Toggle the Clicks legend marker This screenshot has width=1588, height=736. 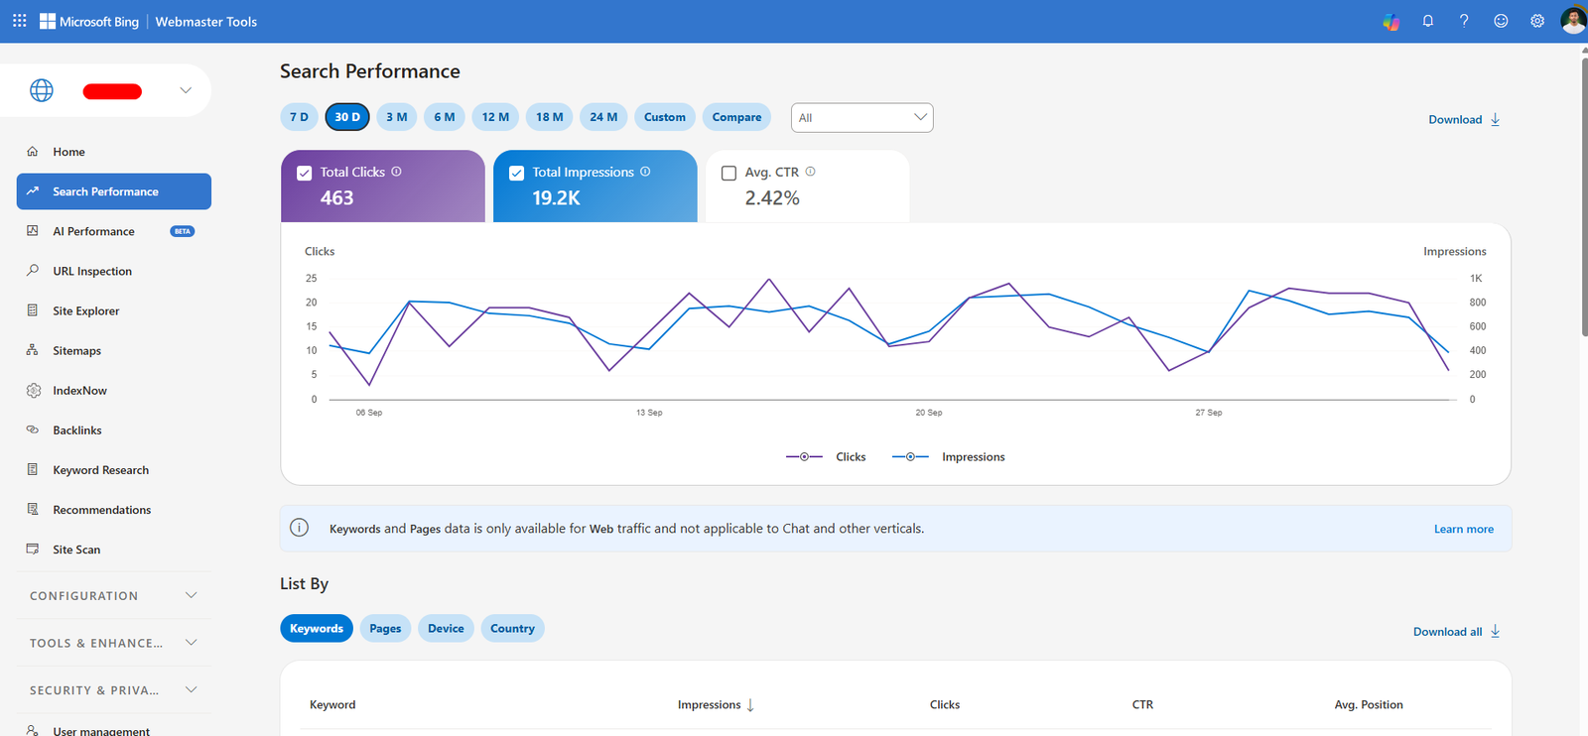tap(804, 457)
